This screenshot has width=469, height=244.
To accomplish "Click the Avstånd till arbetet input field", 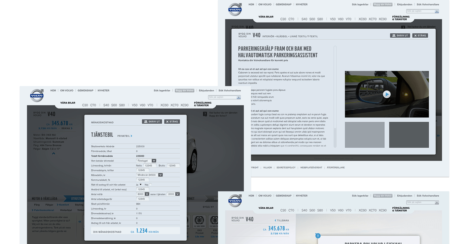I will [x=143, y=189].
